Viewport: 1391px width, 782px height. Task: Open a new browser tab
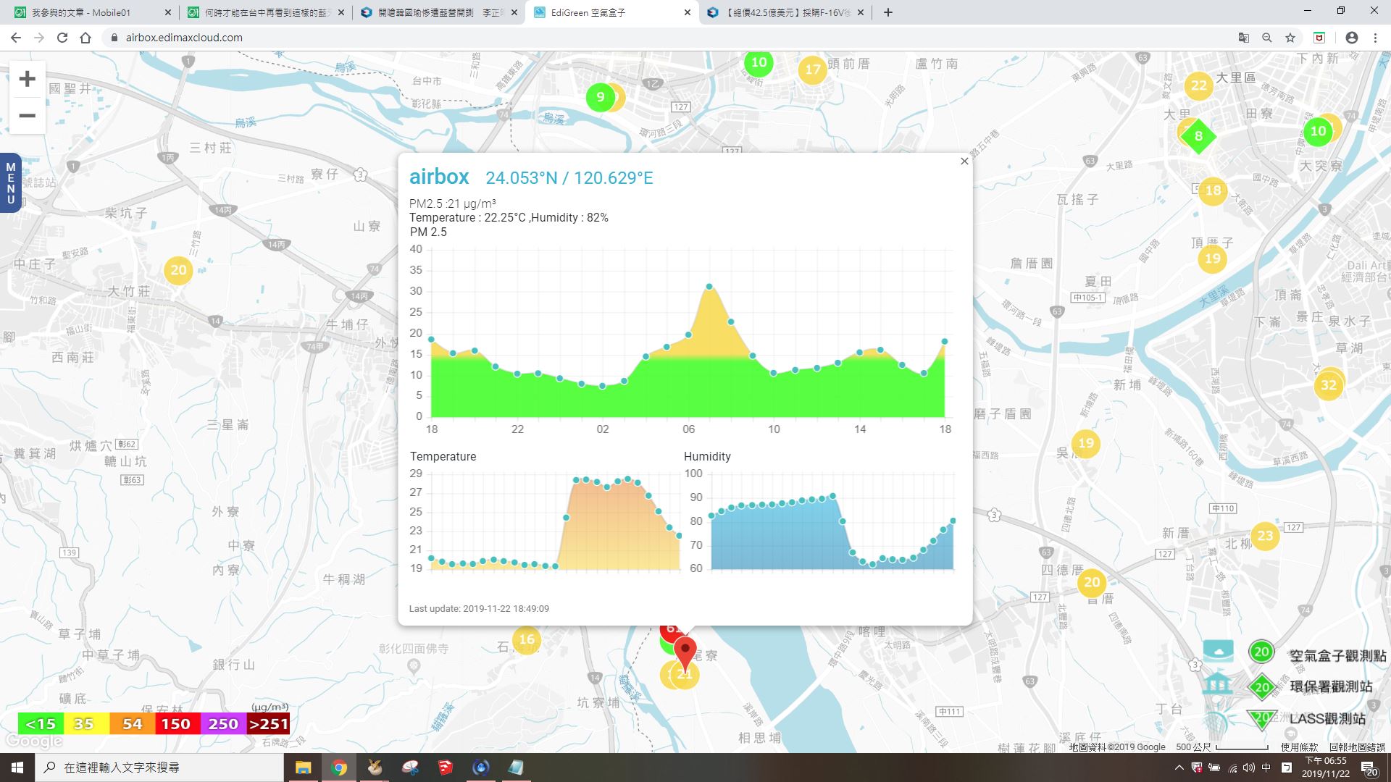point(888,12)
